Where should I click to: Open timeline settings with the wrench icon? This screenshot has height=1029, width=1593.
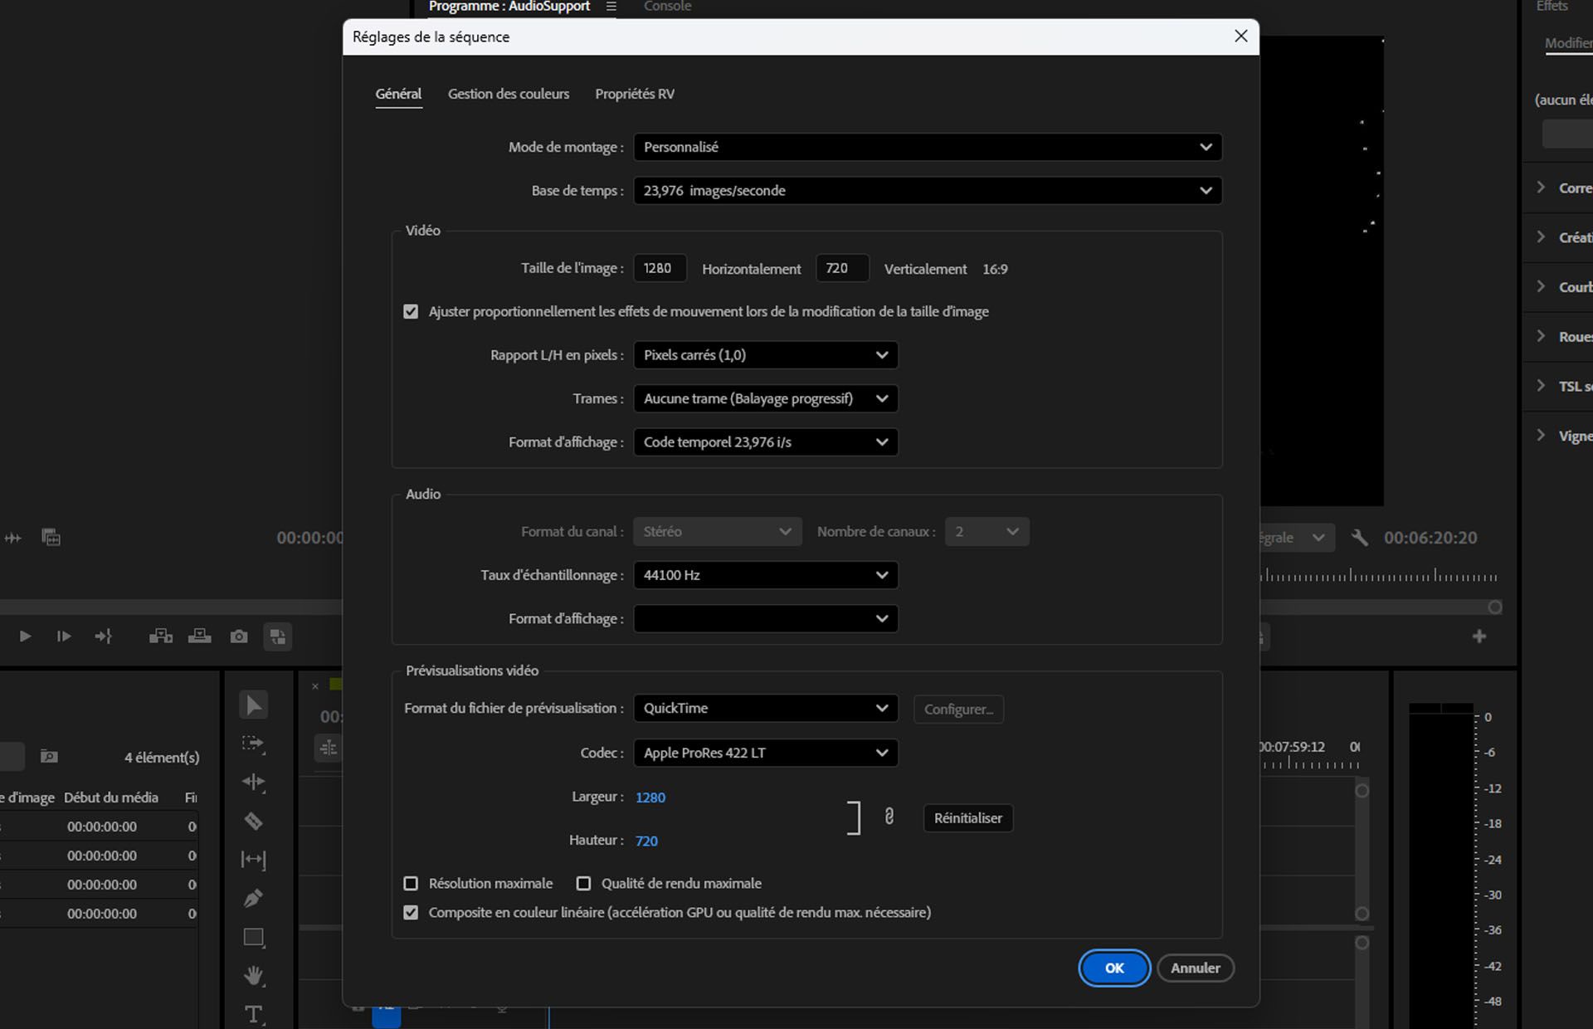tap(1359, 537)
